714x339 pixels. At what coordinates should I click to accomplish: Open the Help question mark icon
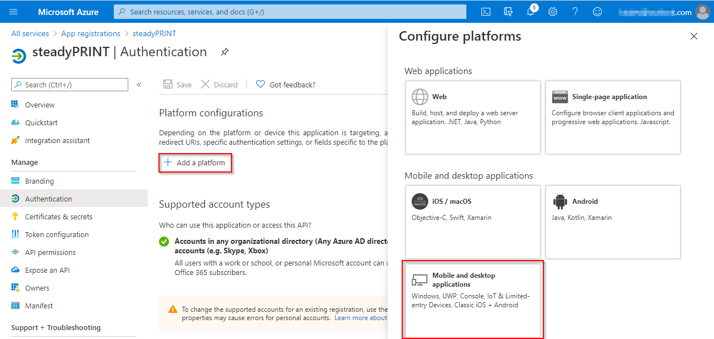tap(575, 12)
